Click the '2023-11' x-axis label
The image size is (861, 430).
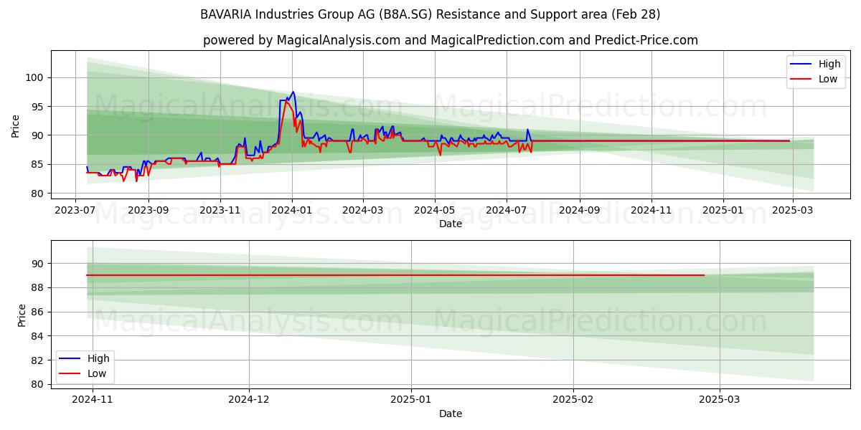click(x=220, y=211)
